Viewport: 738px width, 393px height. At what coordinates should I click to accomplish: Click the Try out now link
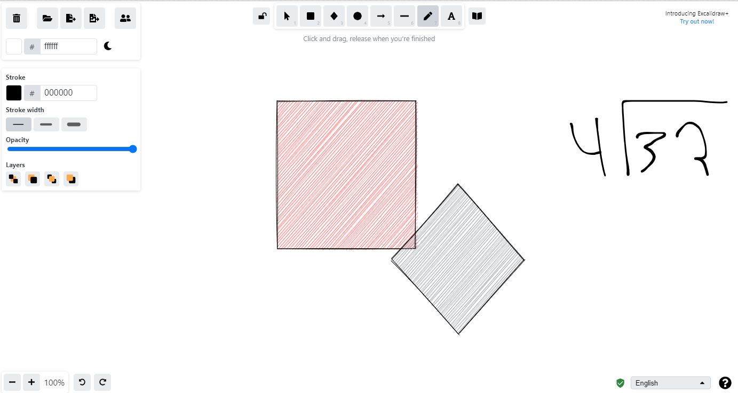697,21
